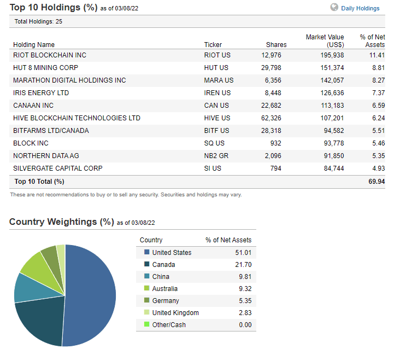The width and height of the screenshot is (406, 349).
Task: Click the dark teal Canada pie slice
Action: [x=43, y=319]
